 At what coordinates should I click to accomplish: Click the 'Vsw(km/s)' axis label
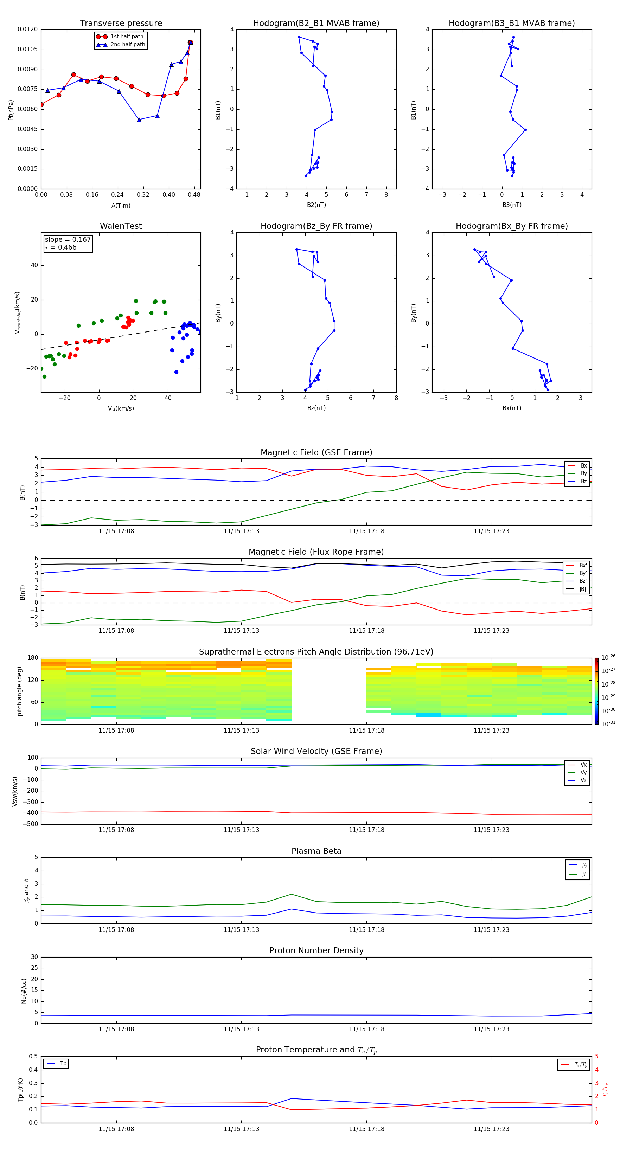click(x=15, y=791)
